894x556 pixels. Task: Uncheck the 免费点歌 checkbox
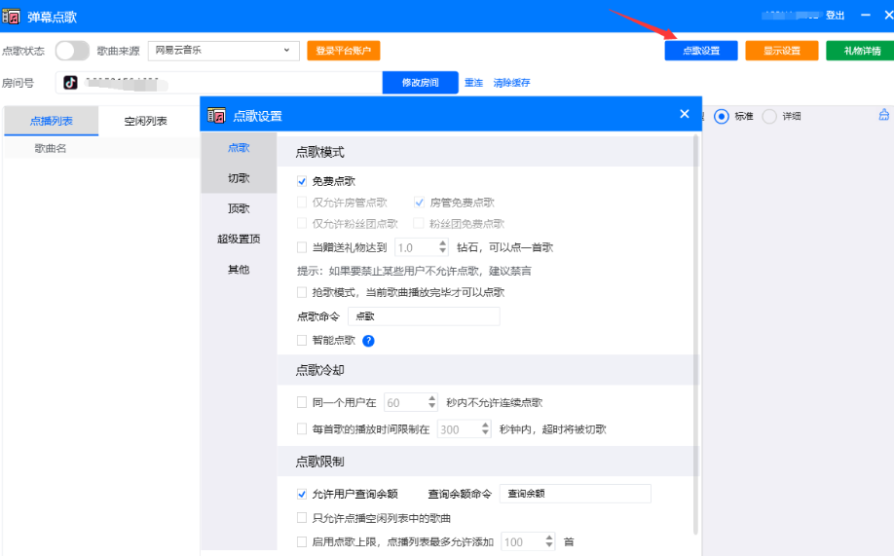(302, 181)
